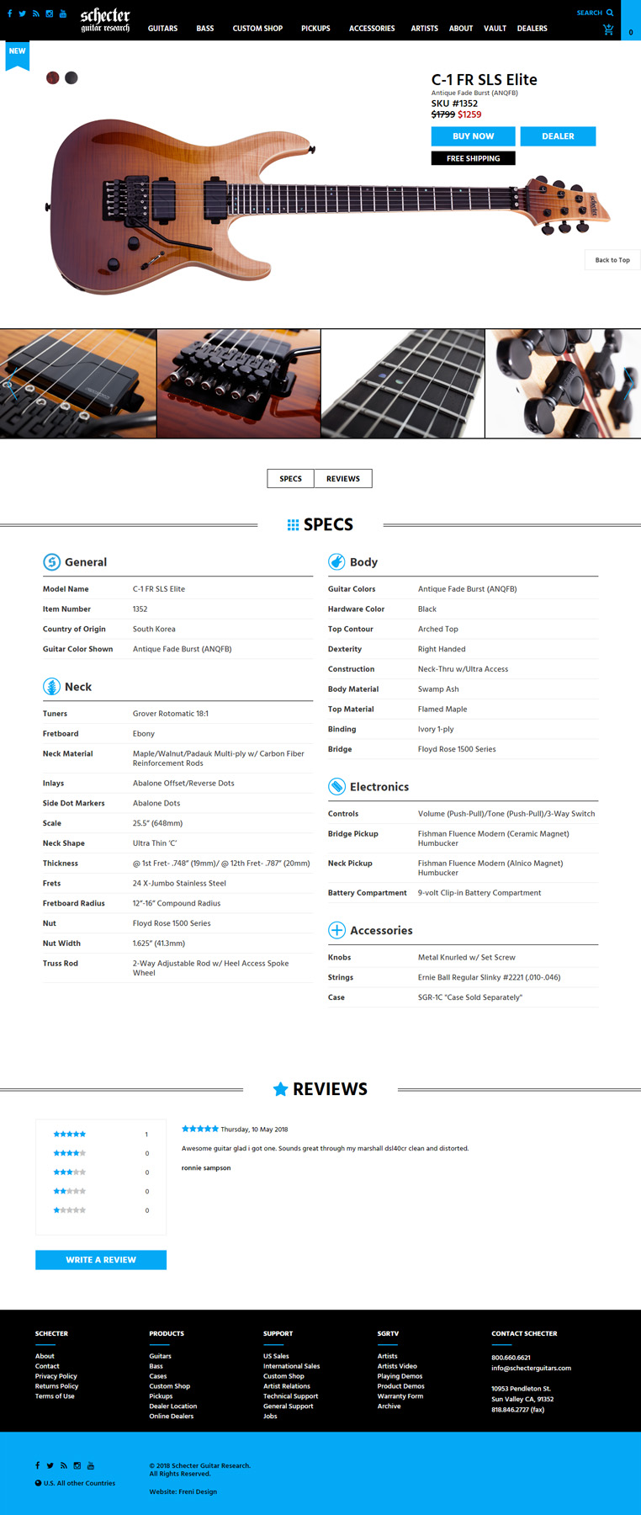The width and height of the screenshot is (641, 1515).
Task: Open RSS icon in blue footer
Action: [x=63, y=1465]
